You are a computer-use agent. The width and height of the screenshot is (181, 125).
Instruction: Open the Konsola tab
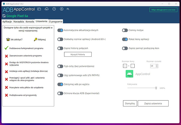(x=30, y=22)
